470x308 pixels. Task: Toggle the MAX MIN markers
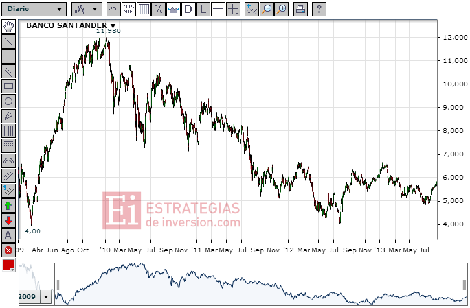pyautogui.click(x=129, y=9)
